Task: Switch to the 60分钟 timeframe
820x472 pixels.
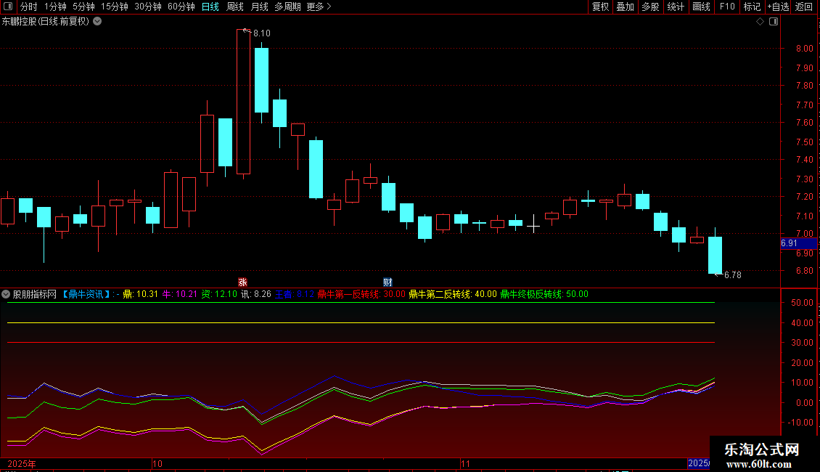Action: [x=181, y=7]
